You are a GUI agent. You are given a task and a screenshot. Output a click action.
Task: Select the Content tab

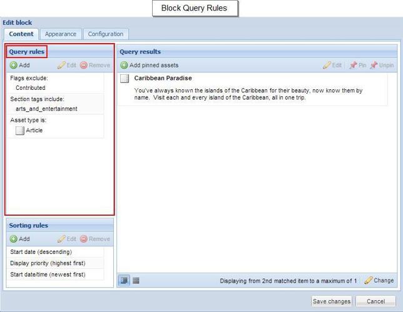point(22,34)
